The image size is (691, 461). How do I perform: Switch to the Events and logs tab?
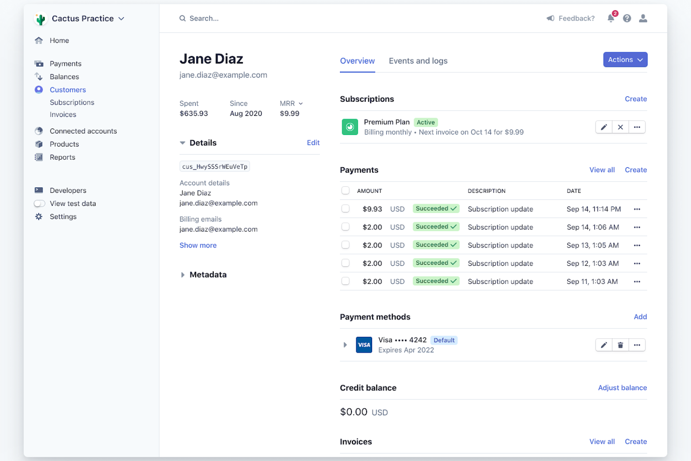tap(418, 61)
